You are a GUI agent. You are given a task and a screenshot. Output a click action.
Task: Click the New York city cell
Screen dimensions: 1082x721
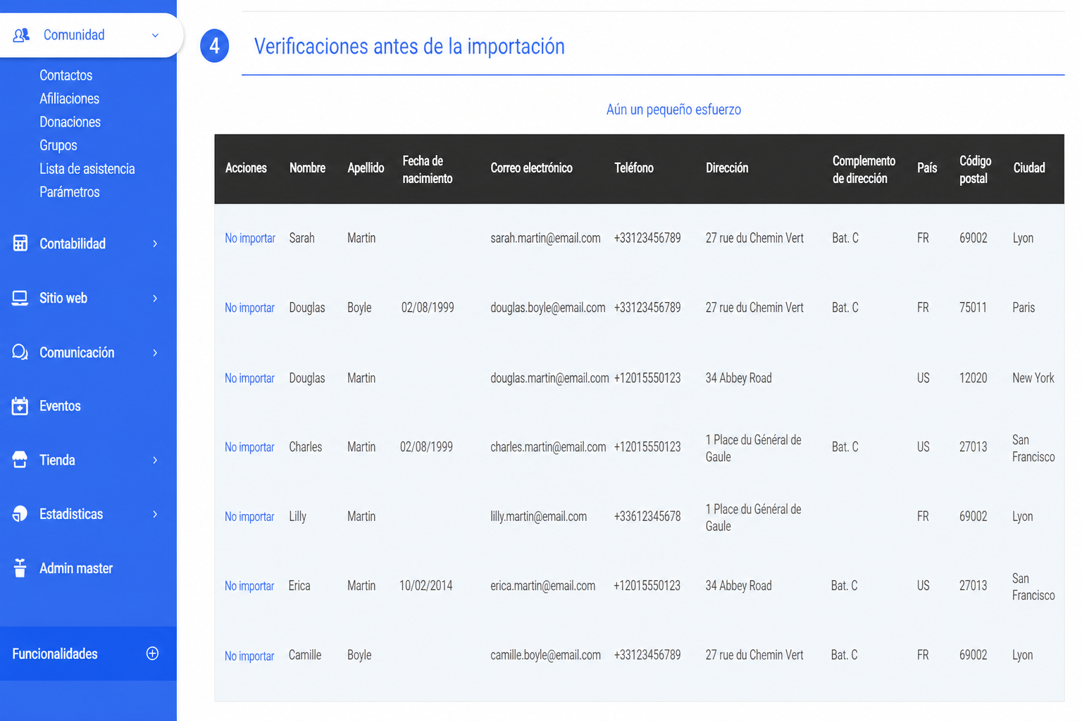coord(1033,378)
